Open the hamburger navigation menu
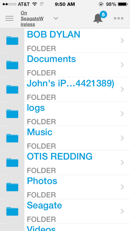 [x=10, y=18]
